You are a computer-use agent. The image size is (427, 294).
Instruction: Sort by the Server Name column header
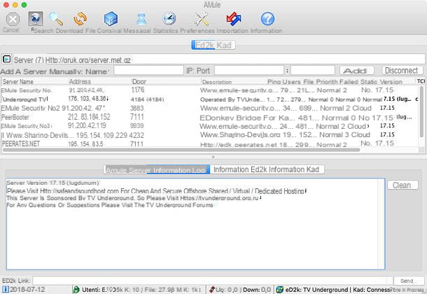18,82
